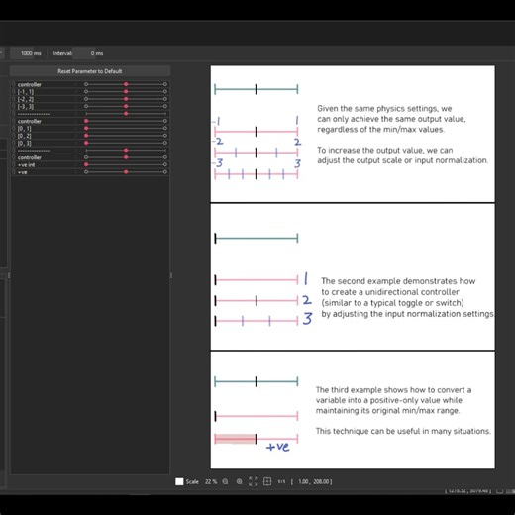Select the +ve int parameter name

(26, 164)
